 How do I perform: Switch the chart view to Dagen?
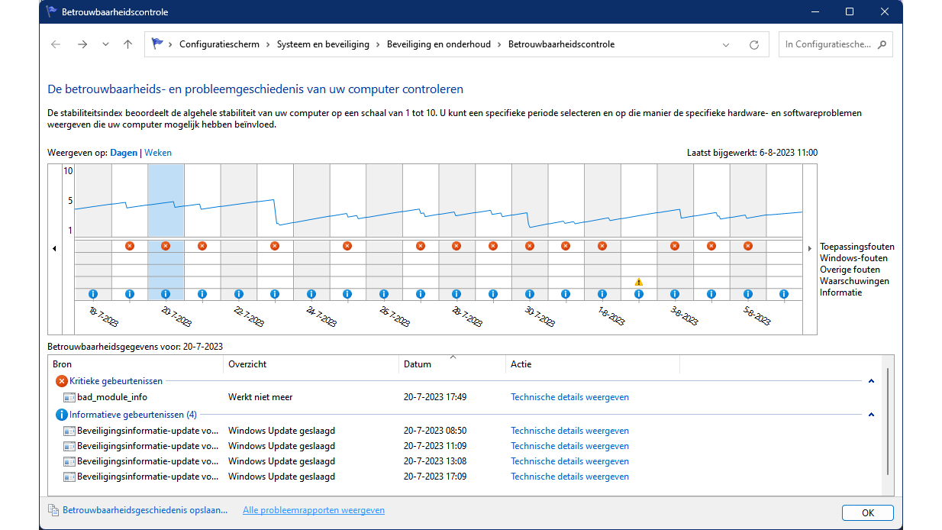point(124,153)
